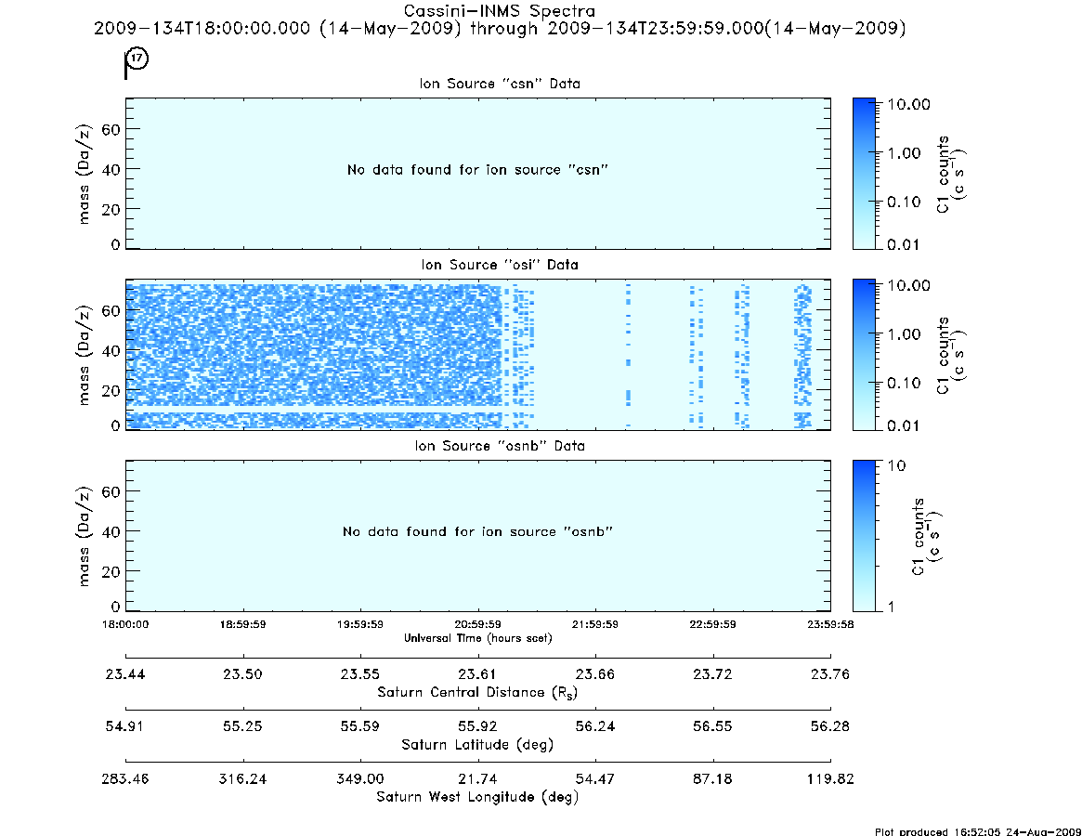Click 'Universal Time (hours scet)' axis label
Screen dimensions: 1082x836
pos(477,638)
